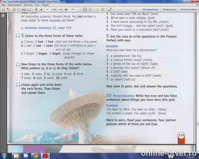Toggle the fit full page view
The image size is (199, 159).
[x=90, y=10]
